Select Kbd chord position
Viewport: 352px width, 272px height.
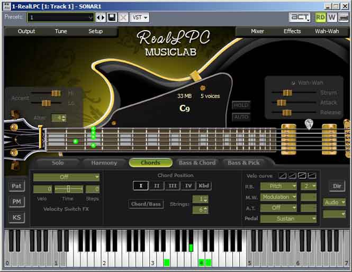tap(204, 186)
